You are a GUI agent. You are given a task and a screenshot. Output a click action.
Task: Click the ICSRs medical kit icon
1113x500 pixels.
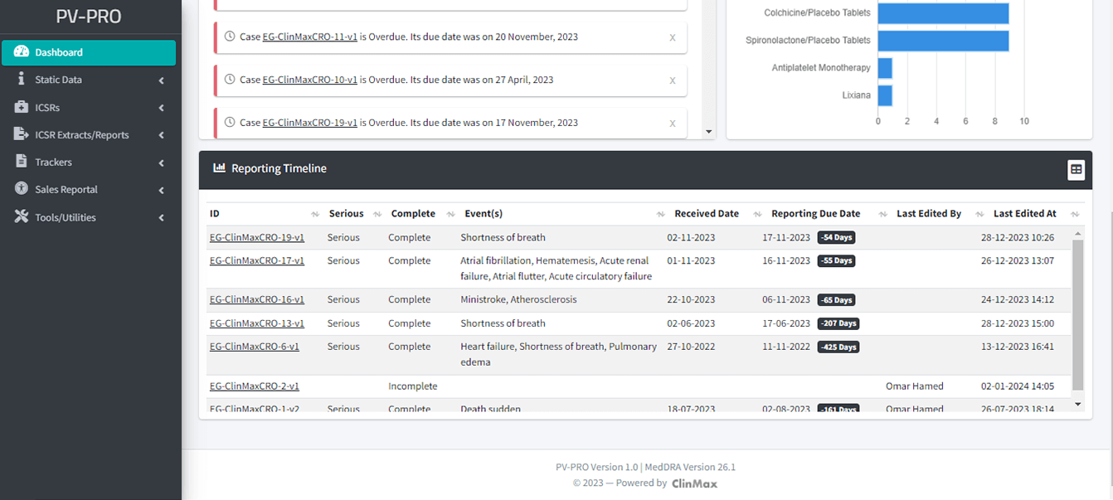point(22,107)
